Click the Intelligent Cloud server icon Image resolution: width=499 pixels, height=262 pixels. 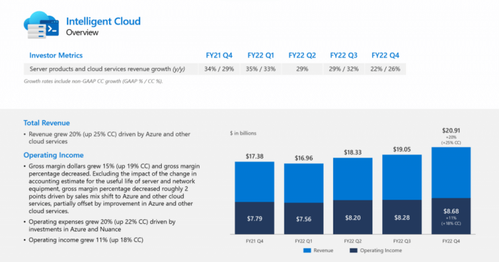coord(42,25)
